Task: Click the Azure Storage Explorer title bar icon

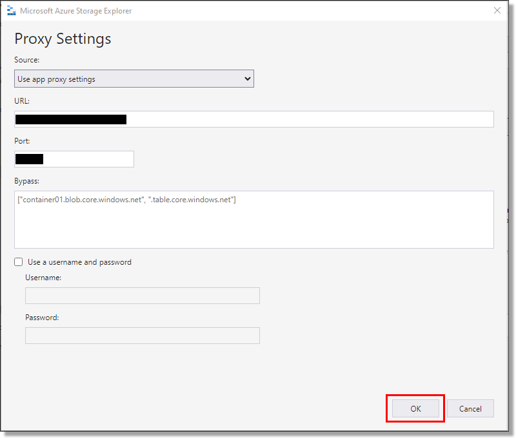Action: (11, 10)
